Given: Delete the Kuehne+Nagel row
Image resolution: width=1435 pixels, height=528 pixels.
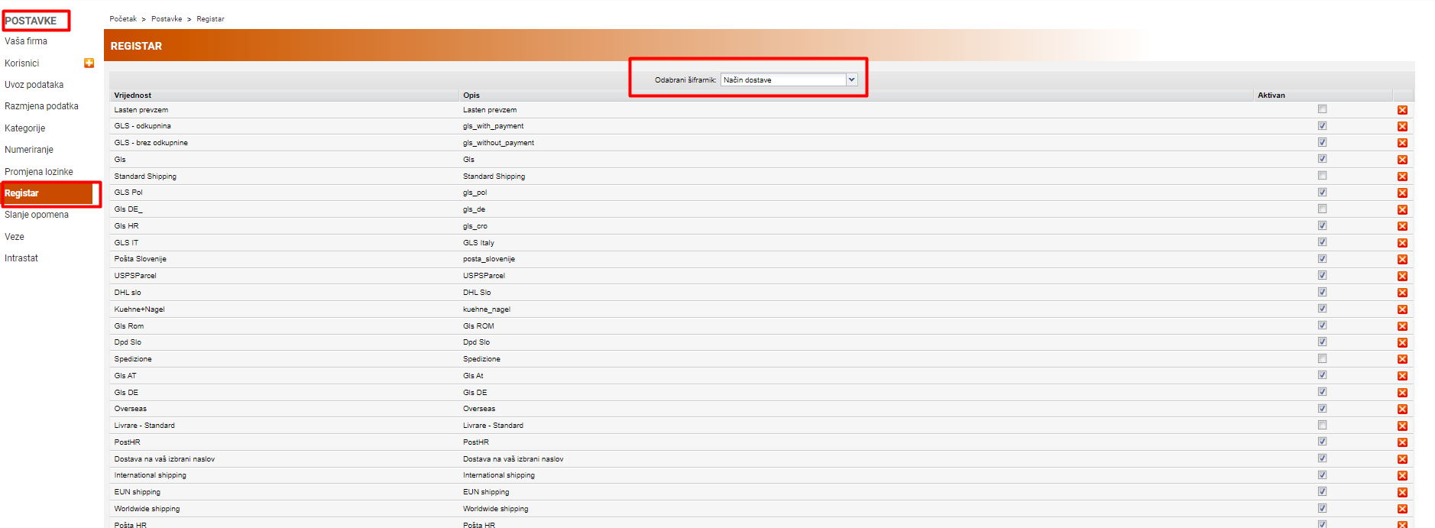Looking at the screenshot, I should [x=1402, y=309].
